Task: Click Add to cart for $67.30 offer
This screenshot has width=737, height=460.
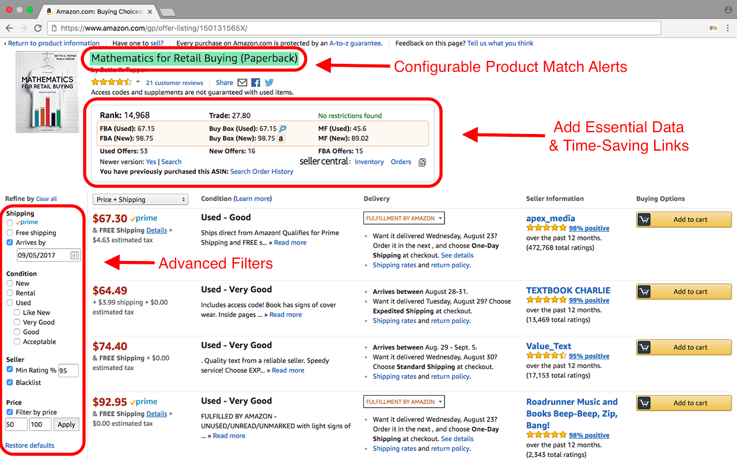Action: pos(684,220)
